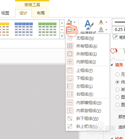Click the Diagonal Up Border (斜上框线) icon
This screenshot has height=139, width=125.
[x=70, y=126]
